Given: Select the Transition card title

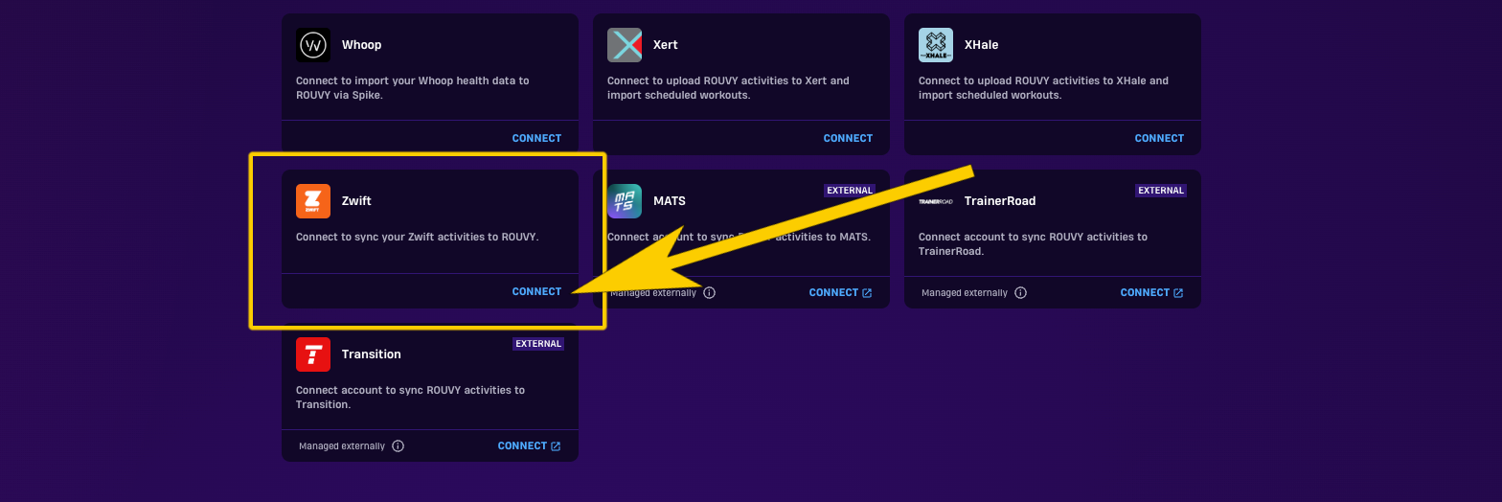Looking at the screenshot, I should pyautogui.click(x=372, y=354).
